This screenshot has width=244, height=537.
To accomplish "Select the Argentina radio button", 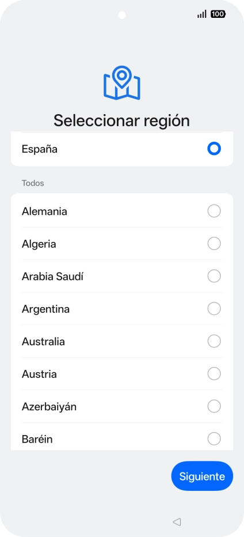I will 214,309.
